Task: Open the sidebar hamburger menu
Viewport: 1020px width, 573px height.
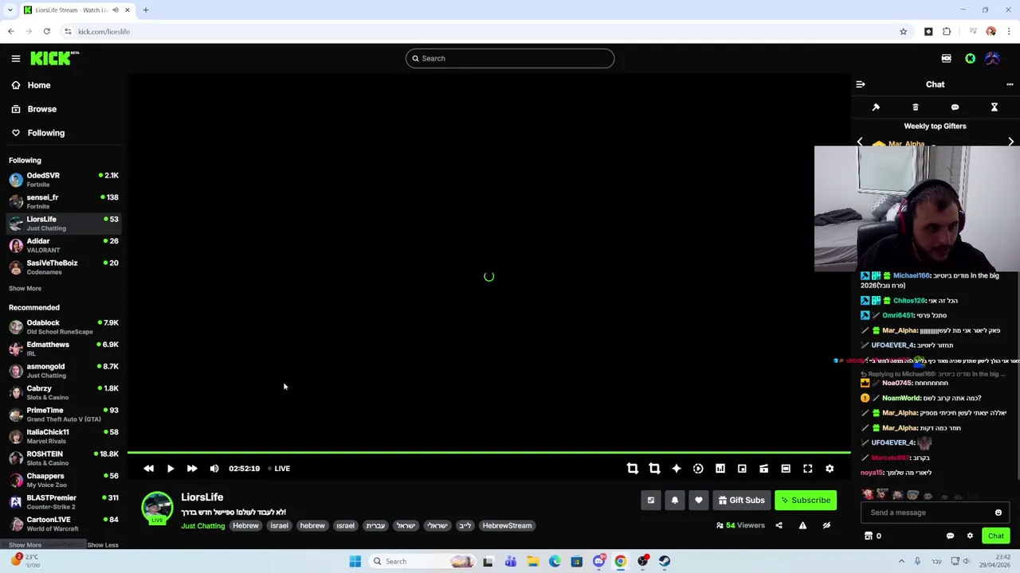Action: pyautogui.click(x=15, y=58)
